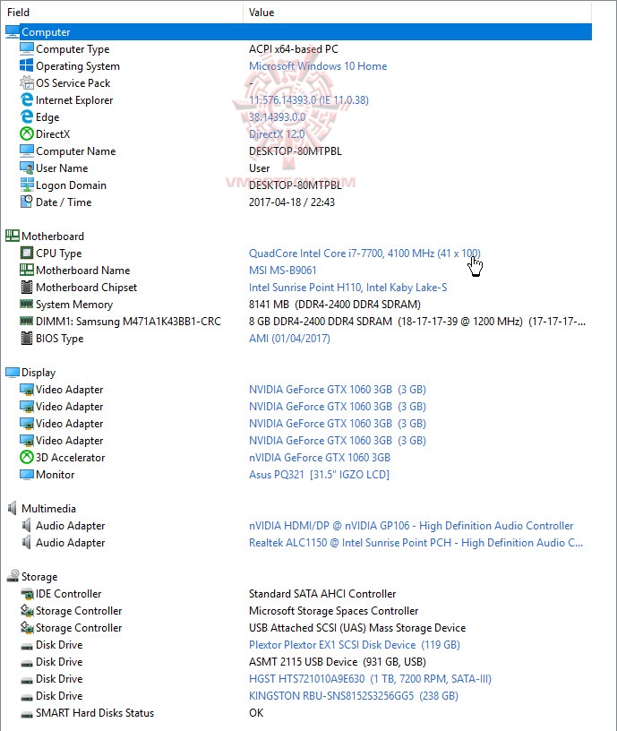Click the Motherboard Chipset icon
617x731 pixels.
tap(27, 288)
